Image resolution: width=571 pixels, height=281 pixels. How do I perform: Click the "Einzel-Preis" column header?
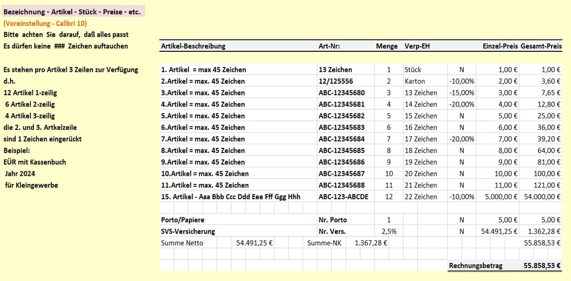coord(500,46)
